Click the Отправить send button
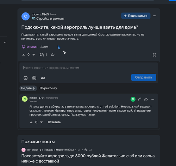This screenshot has height=166, width=176. [x=144, y=77]
